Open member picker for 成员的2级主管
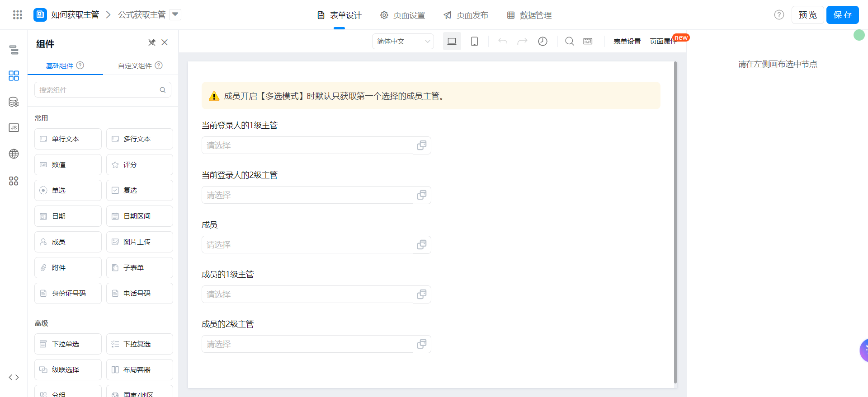Screen dimensions: 868x397 [422, 344]
